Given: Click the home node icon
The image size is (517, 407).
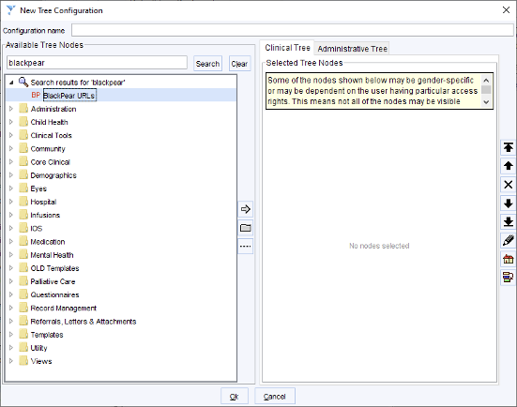Looking at the screenshot, I should point(509,259).
